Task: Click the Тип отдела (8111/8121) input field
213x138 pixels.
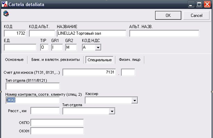Action: 33,86
